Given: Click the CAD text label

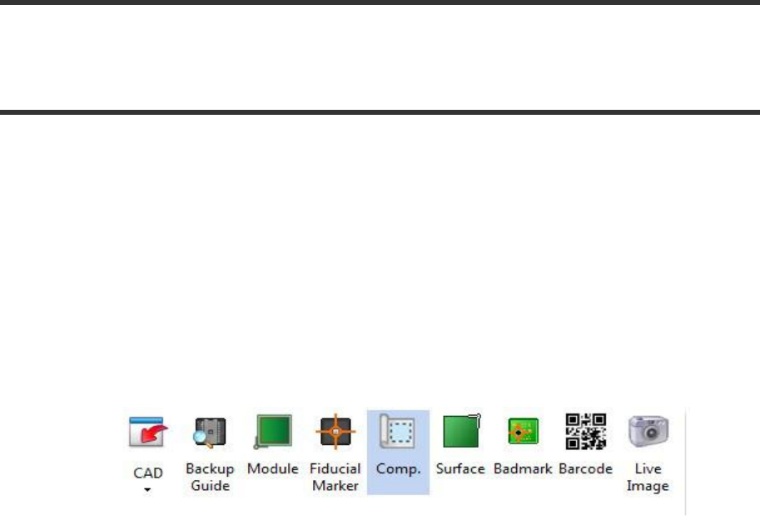Looking at the screenshot, I should click(x=148, y=473).
